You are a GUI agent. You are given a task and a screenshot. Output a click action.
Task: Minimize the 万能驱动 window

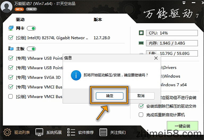193,3
